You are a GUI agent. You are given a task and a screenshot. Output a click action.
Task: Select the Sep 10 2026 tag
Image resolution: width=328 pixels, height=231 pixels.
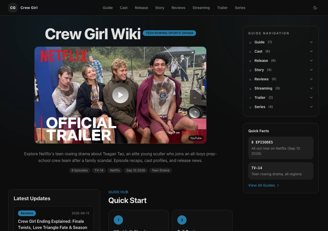[x=136, y=170]
